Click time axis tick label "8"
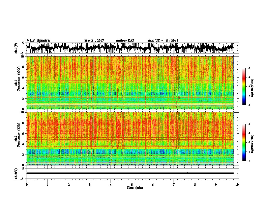 pyautogui.click(x=195, y=184)
